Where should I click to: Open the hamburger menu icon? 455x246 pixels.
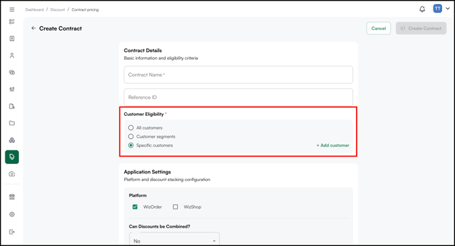12,9
